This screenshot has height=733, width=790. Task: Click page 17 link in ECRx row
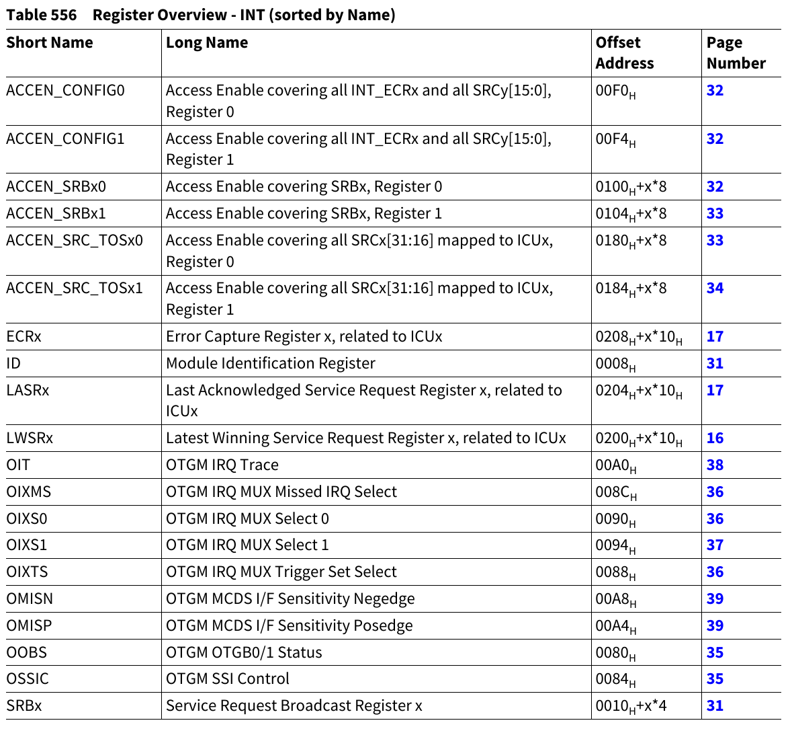715,337
